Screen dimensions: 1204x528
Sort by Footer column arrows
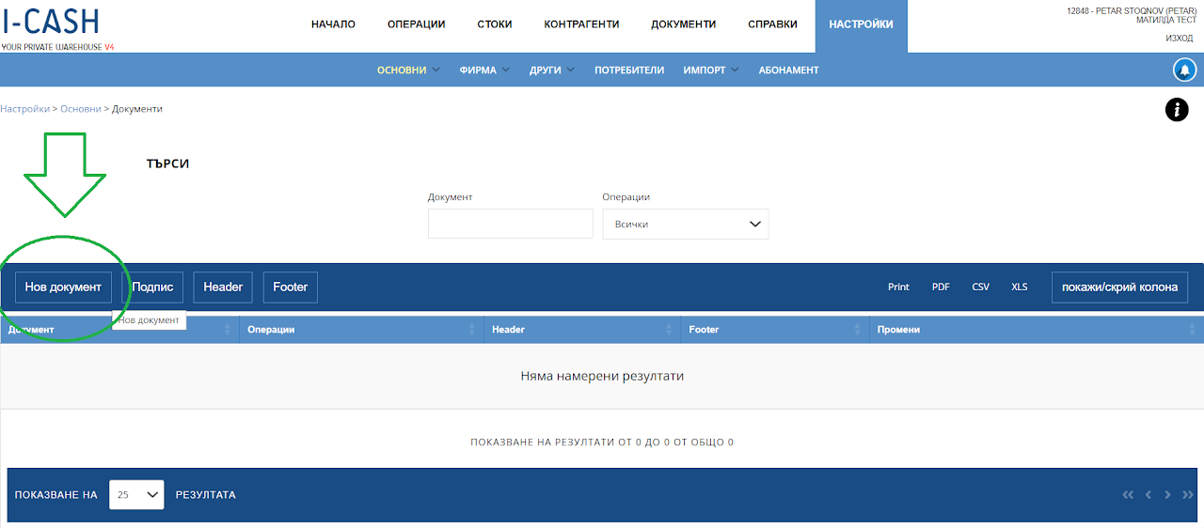pos(858,330)
